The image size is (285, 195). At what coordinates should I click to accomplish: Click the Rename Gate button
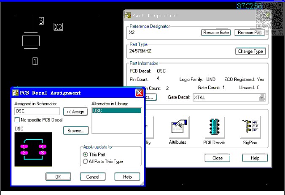[x=216, y=33]
